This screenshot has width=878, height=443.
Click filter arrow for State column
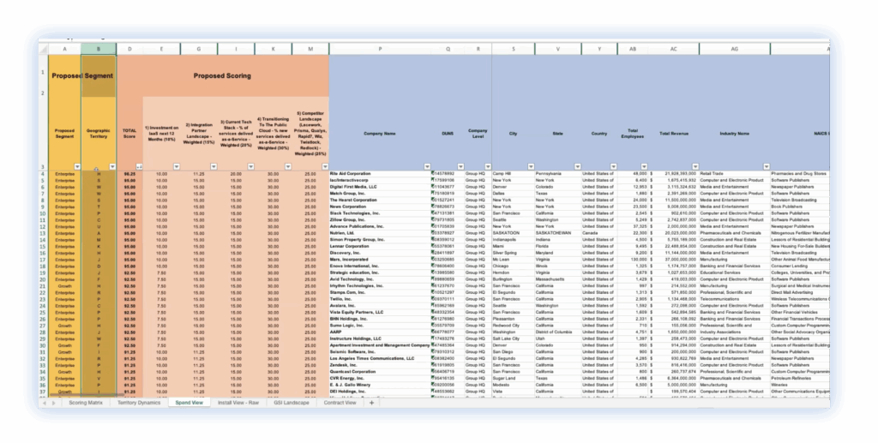[579, 166]
